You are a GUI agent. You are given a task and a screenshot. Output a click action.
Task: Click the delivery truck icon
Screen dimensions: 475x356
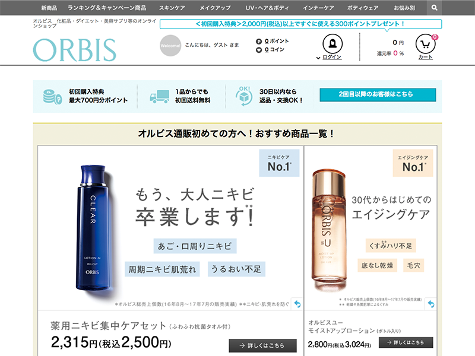click(x=159, y=97)
